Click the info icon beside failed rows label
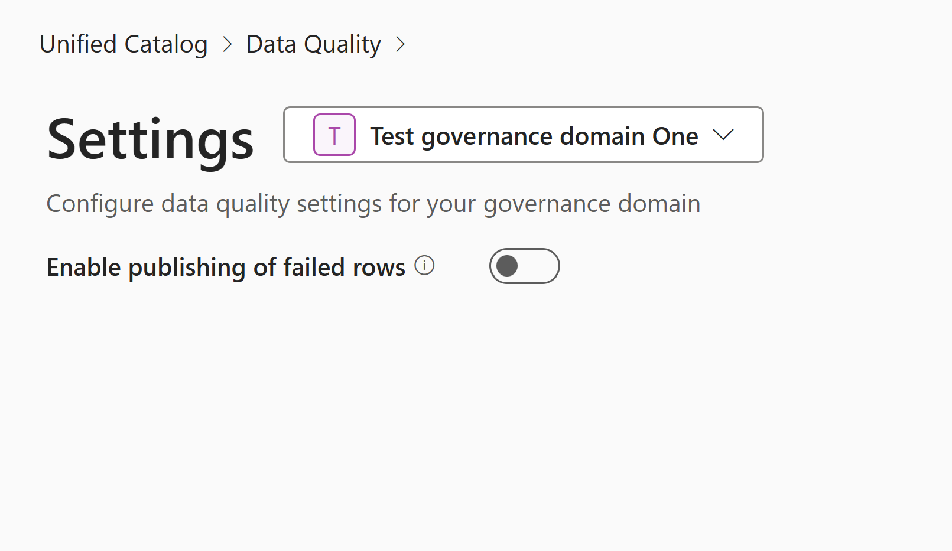The image size is (952, 551). coord(424,266)
